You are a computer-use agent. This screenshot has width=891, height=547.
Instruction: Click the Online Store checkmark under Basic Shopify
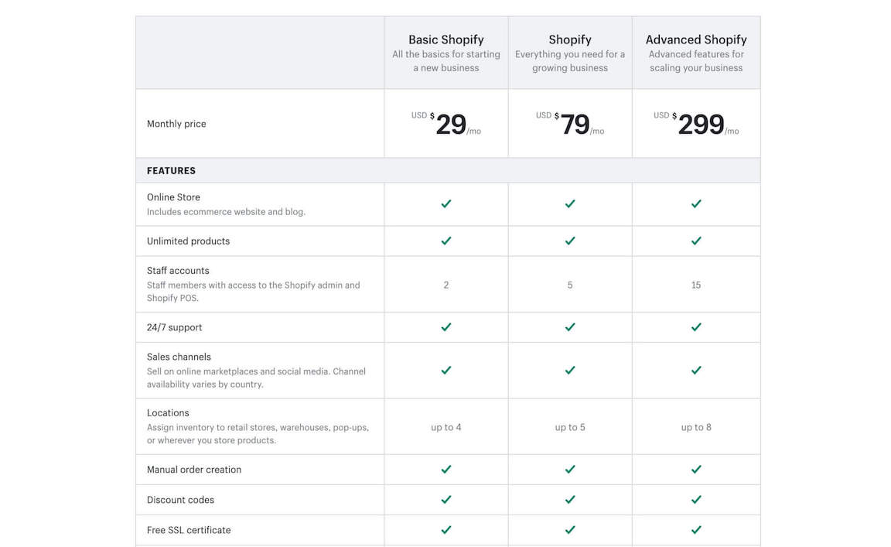pos(446,203)
